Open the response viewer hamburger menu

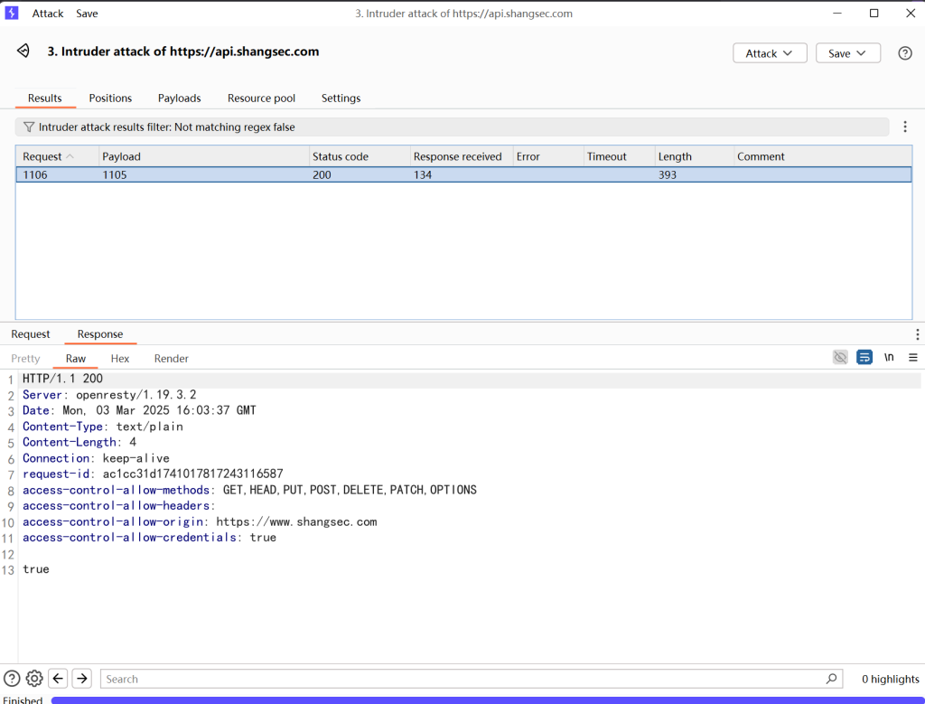pos(913,358)
